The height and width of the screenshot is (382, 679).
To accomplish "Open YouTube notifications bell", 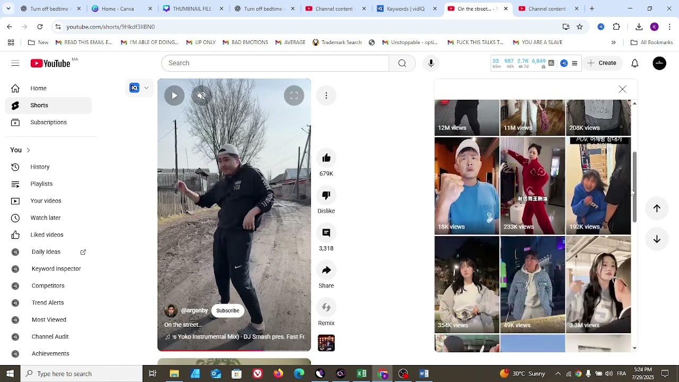I will (634, 63).
